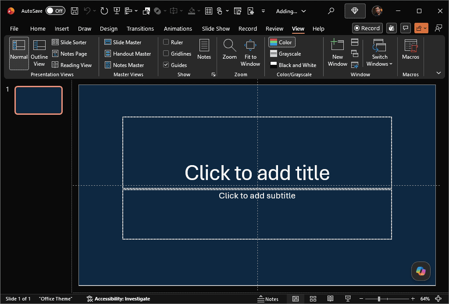Image resolution: width=449 pixels, height=304 pixels.
Task: Open Notes Page view
Action: tap(70, 53)
